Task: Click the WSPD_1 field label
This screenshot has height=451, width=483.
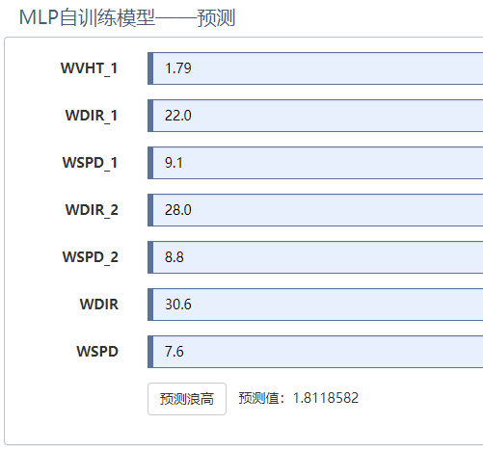Action: pos(91,163)
